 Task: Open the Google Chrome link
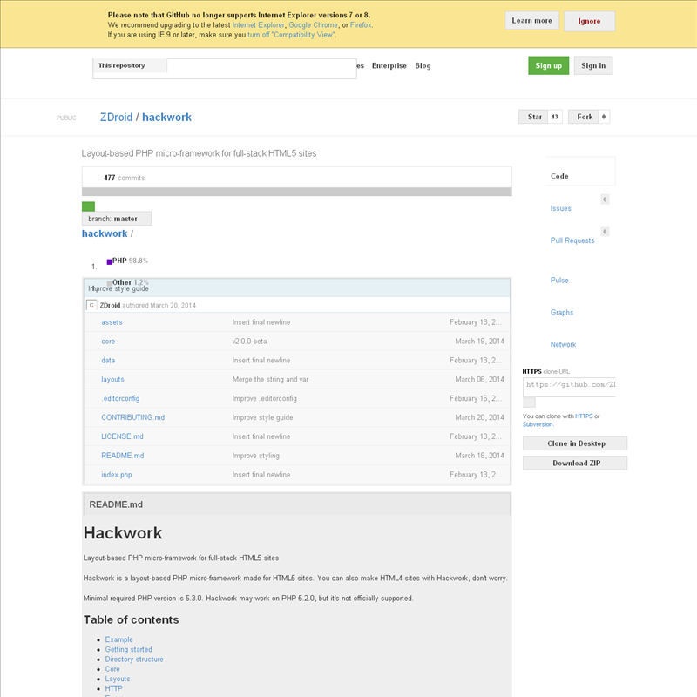coord(313,25)
